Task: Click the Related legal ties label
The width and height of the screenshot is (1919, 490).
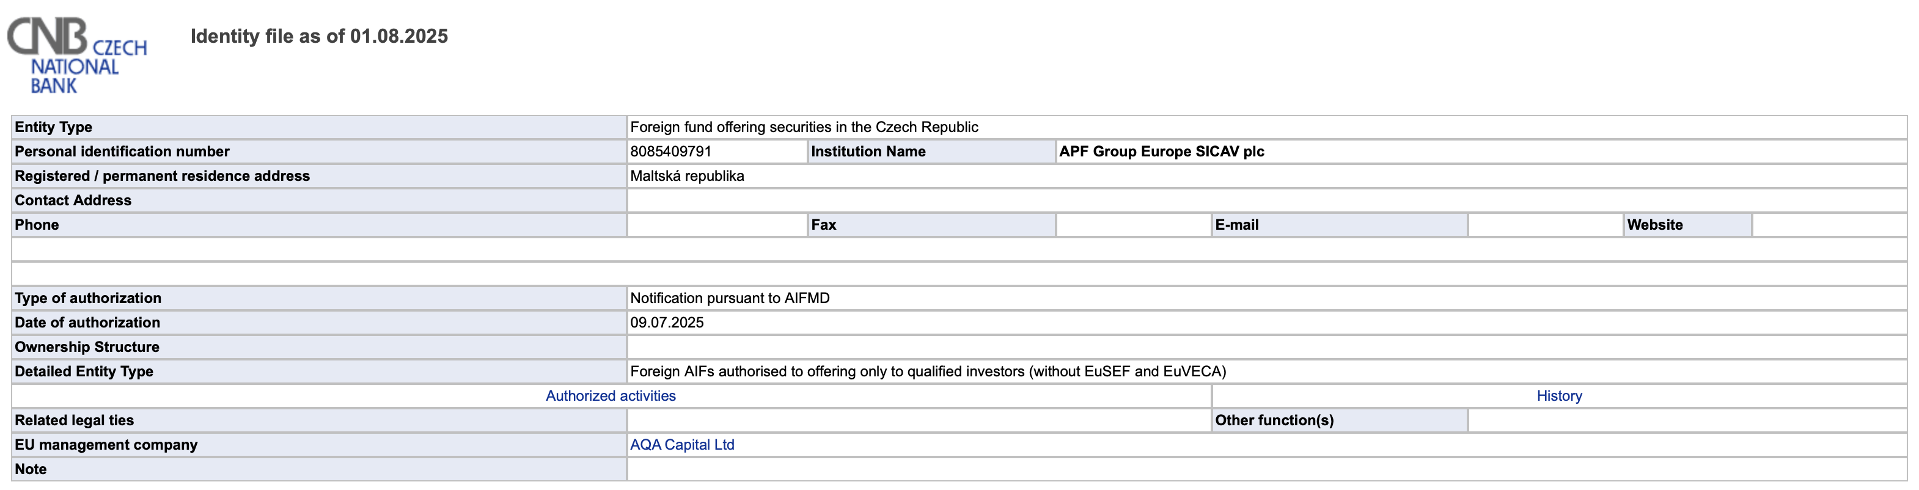Action: [75, 420]
